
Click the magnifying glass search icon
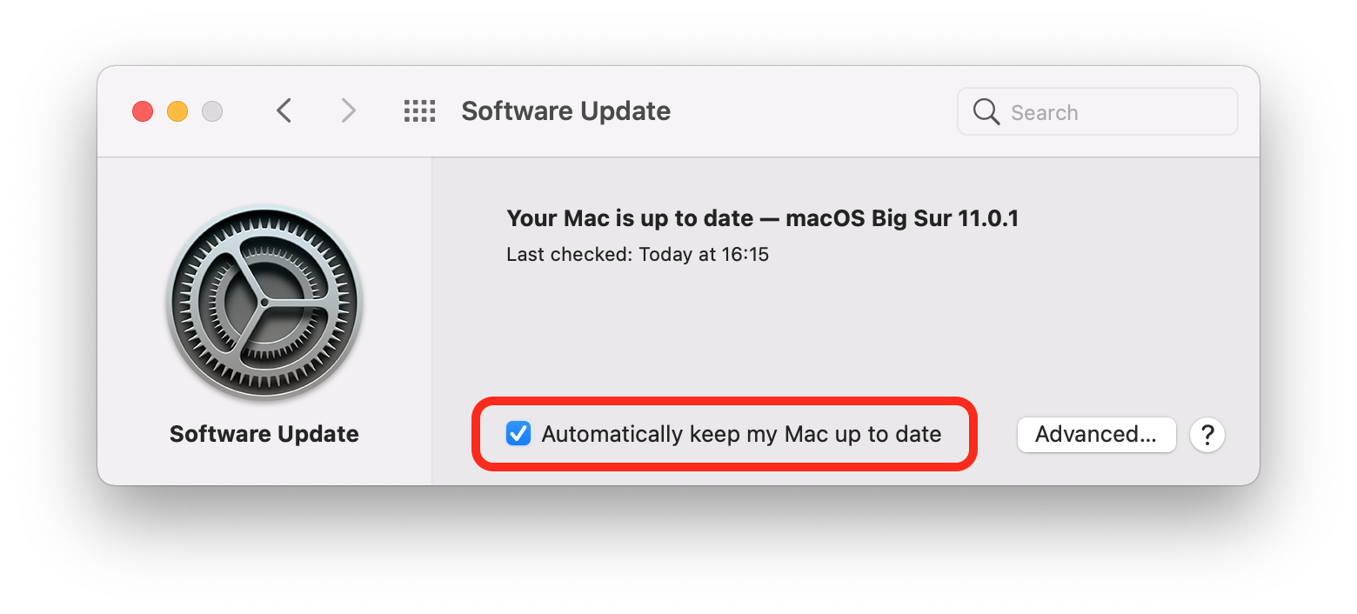[x=986, y=111]
